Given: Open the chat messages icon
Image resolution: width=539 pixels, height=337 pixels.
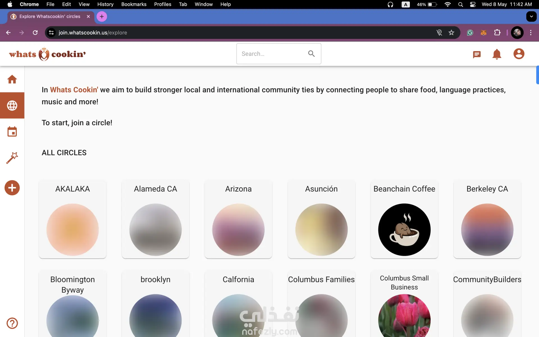Looking at the screenshot, I should tap(477, 54).
